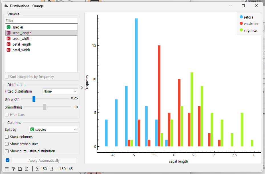Click the input data arrow icon

[x=37, y=169]
